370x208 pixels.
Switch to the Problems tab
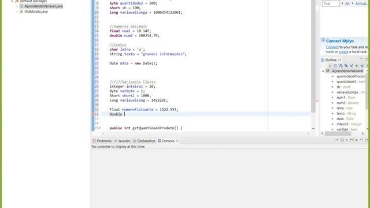[x=102, y=141]
